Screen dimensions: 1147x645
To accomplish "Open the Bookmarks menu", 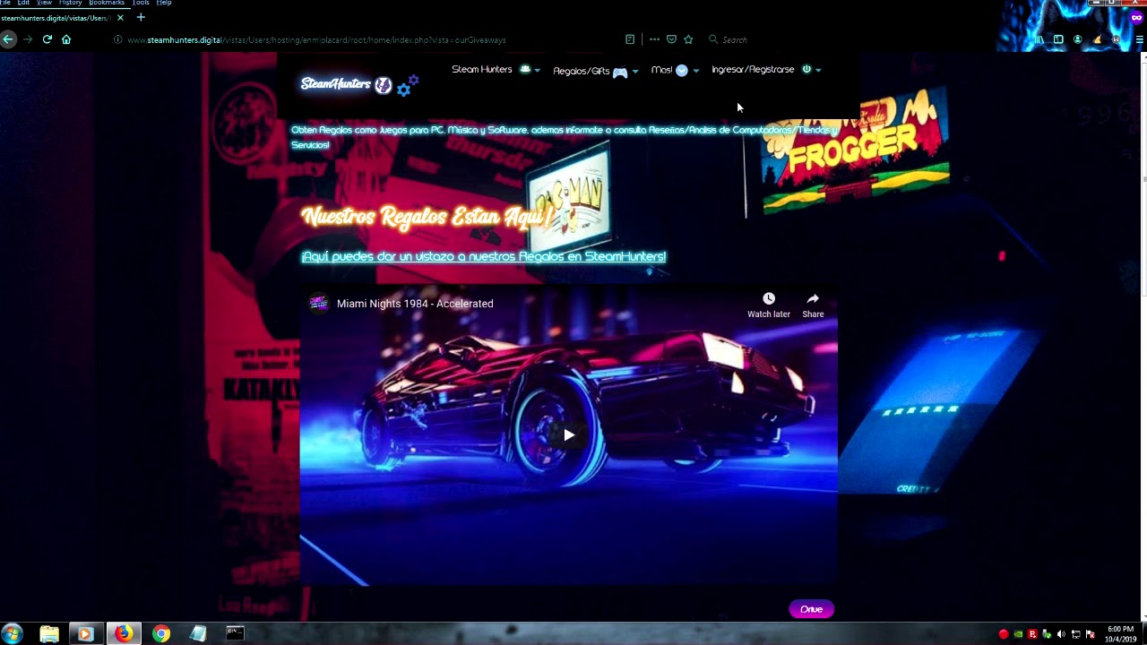I will (x=107, y=3).
